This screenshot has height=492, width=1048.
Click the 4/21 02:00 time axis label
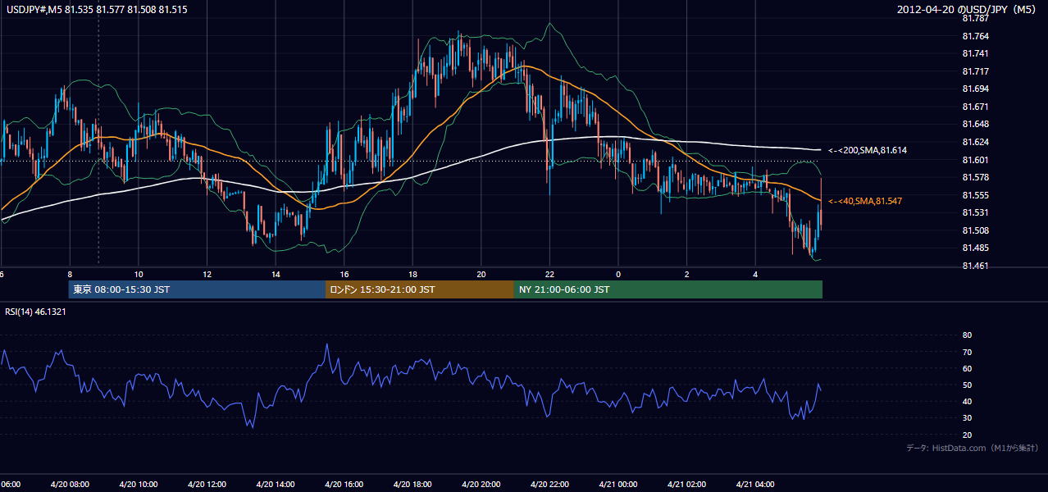686,485
